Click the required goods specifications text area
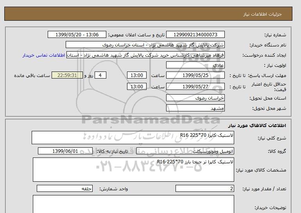Screen dimensions: 301x213 tap(133, 169)
